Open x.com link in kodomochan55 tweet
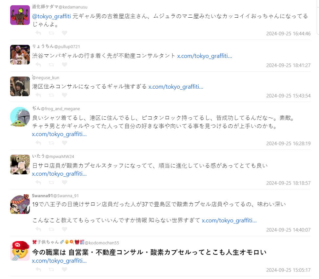Viewport: 319px width, 279px height. (x=59, y=261)
